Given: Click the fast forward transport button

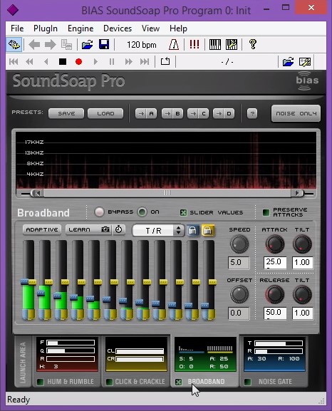Looking at the screenshot, I should coord(128,62).
